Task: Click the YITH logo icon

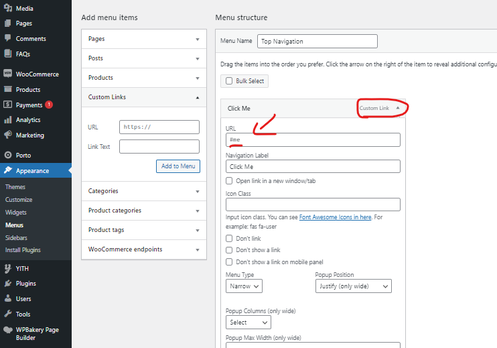Action: coord(8,268)
